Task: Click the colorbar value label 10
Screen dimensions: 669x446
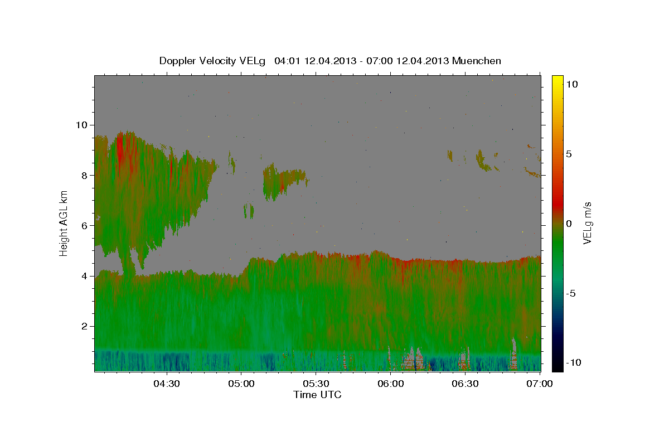Action: (x=571, y=84)
